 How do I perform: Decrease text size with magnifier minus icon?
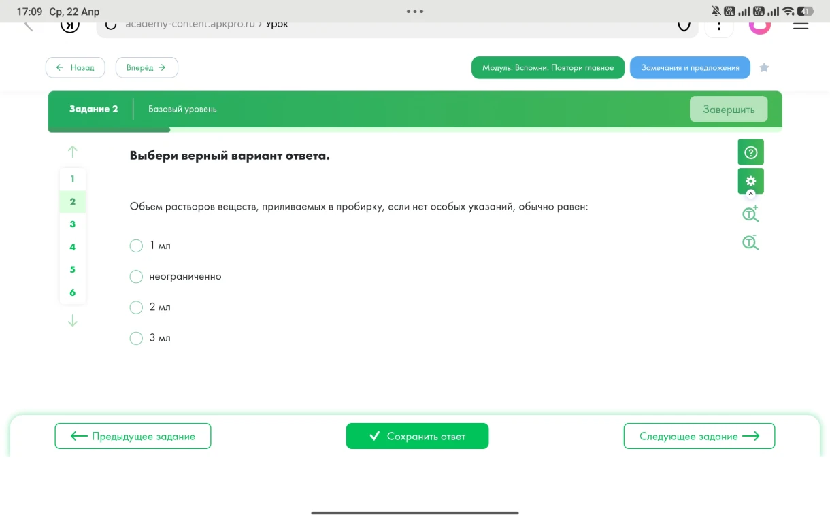tap(750, 242)
